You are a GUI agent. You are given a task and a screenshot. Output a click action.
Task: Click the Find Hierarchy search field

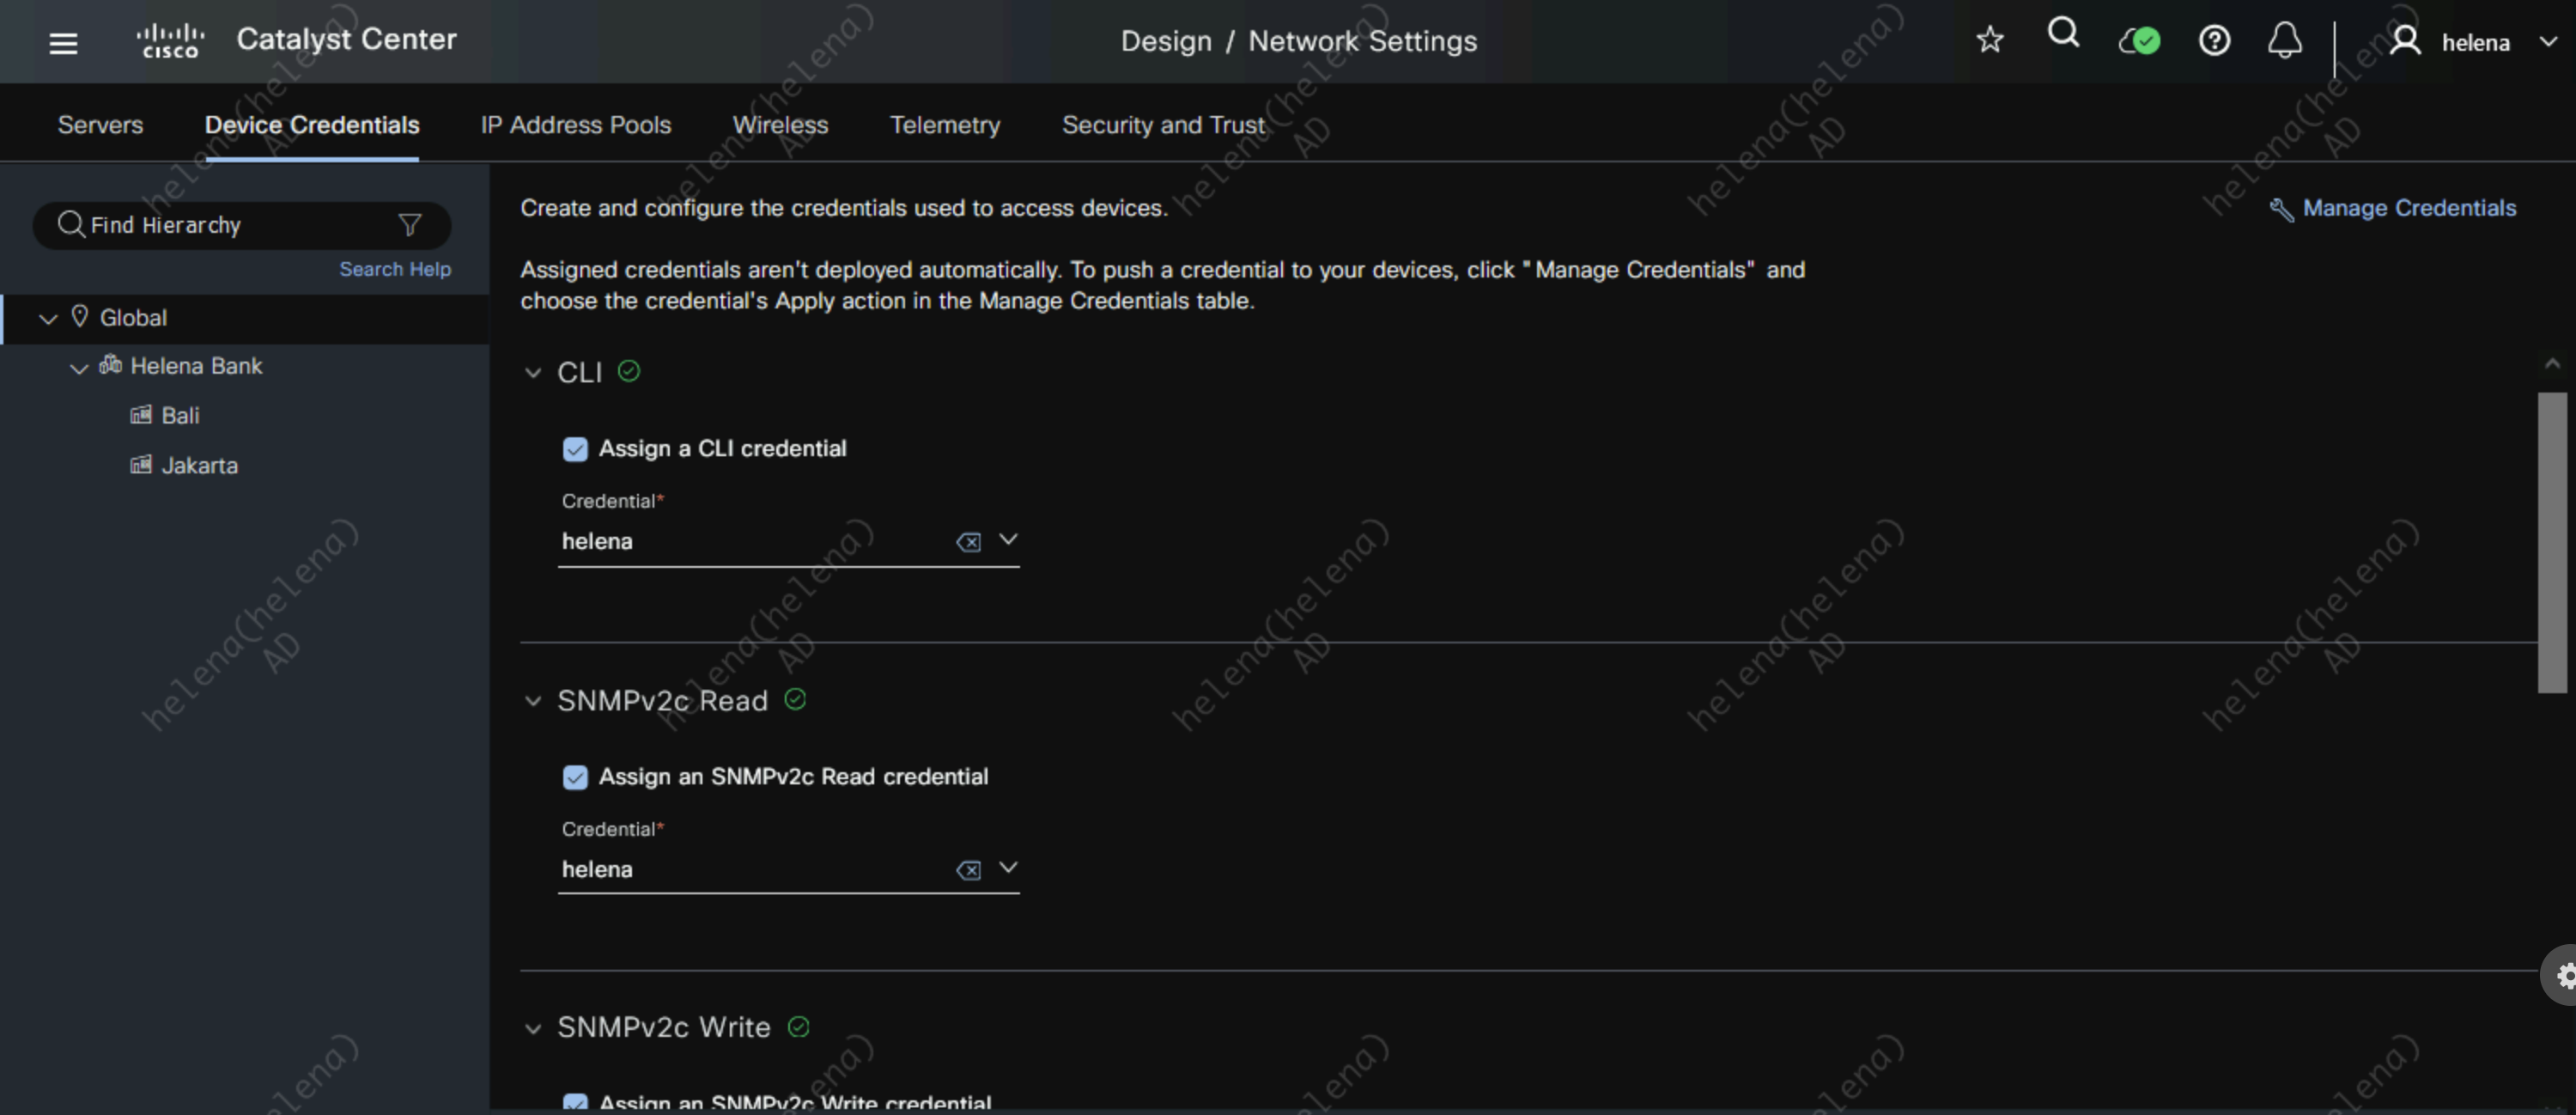click(230, 225)
